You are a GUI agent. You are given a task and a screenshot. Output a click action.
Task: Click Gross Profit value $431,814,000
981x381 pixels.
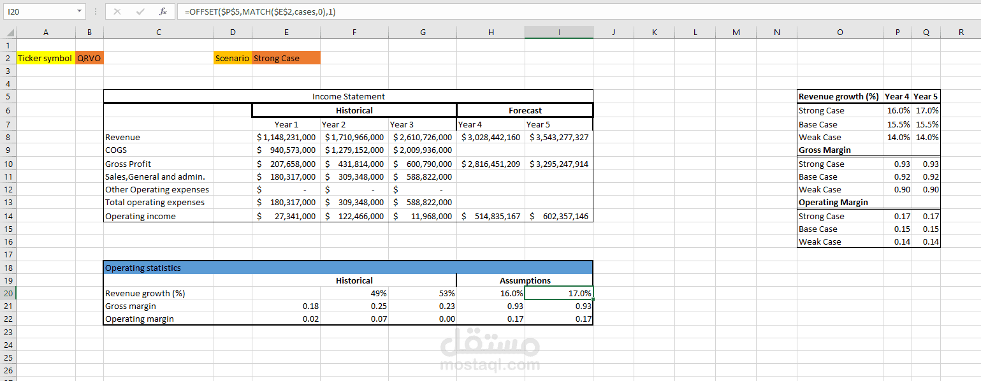(354, 164)
